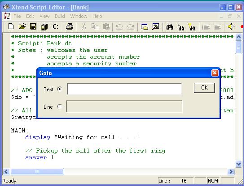
Task: Open the Window menu
Action: pyautogui.click(x=79, y=16)
